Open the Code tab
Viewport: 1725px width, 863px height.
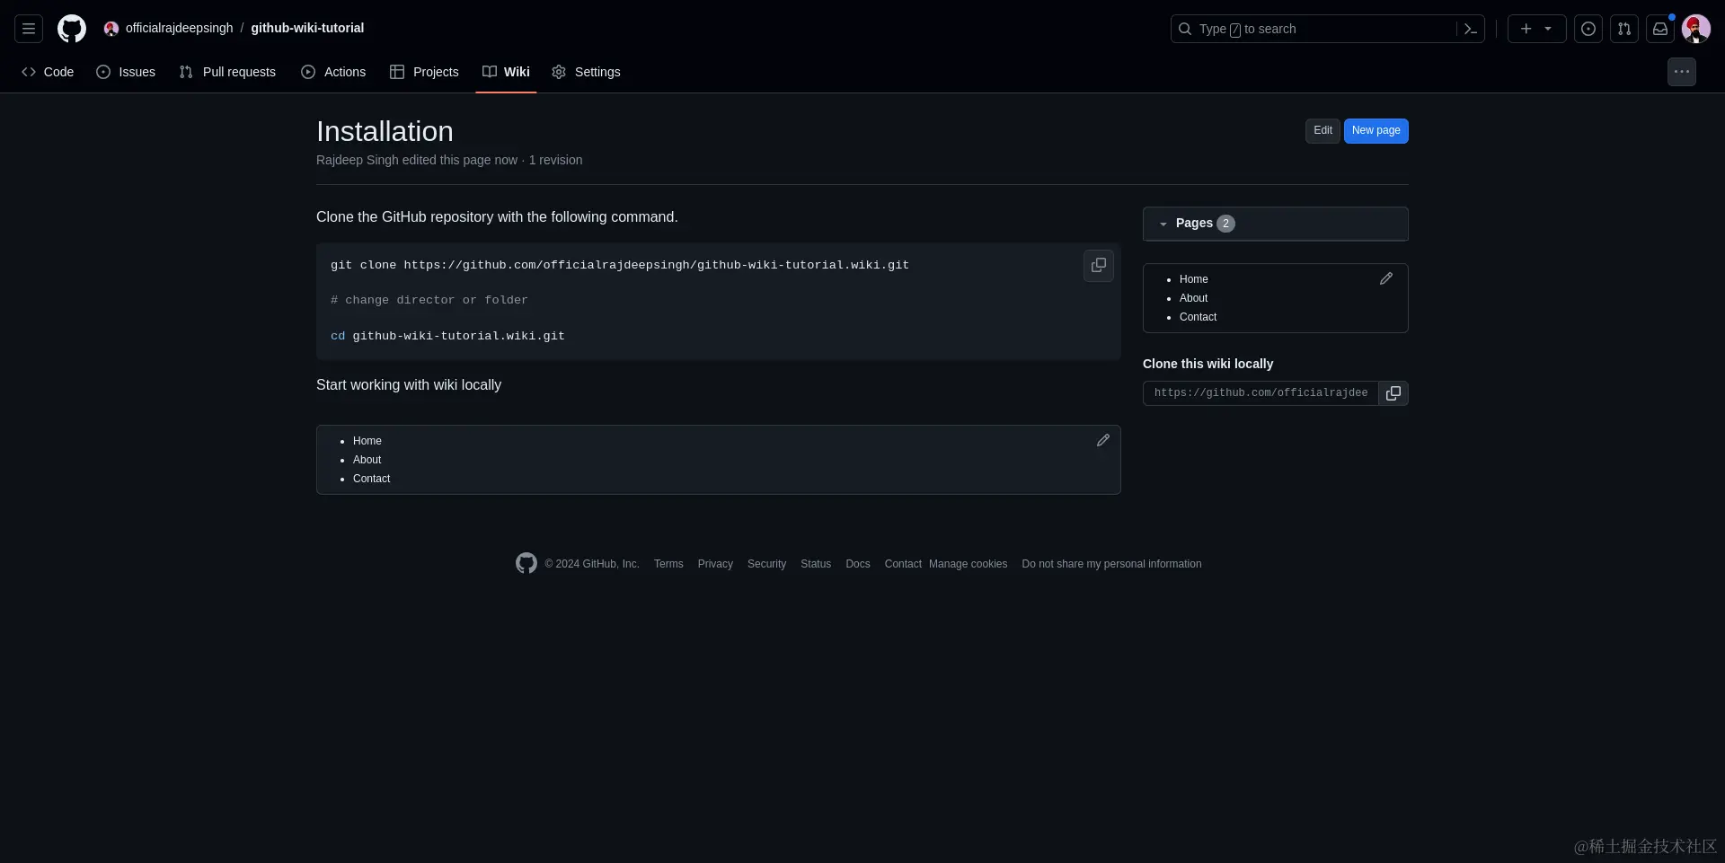(x=48, y=72)
